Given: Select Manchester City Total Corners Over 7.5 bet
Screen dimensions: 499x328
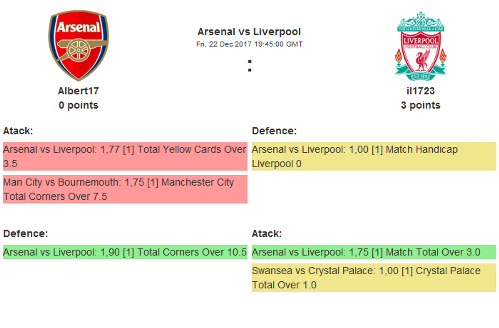Looking at the screenshot, I should coord(125,189).
